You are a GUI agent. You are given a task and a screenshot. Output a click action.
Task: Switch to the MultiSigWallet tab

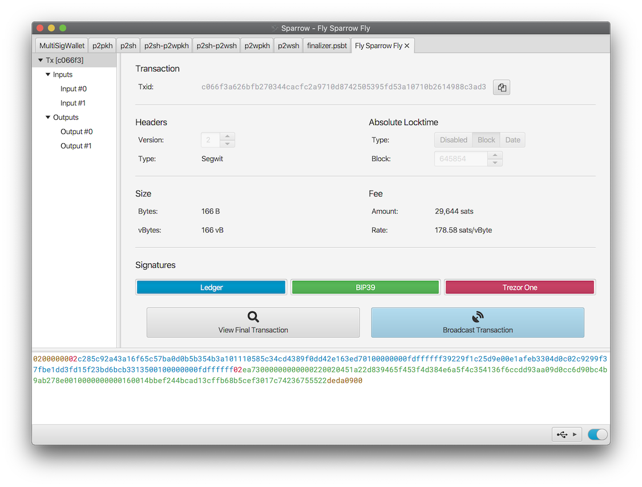62,46
